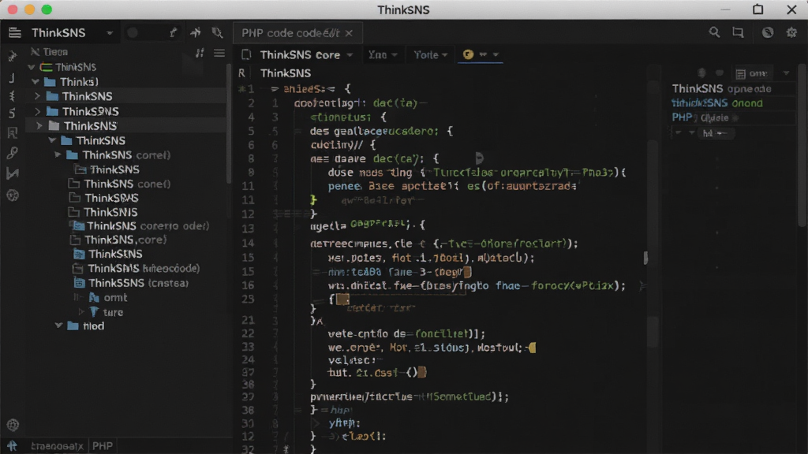The width and height of the screenshot is (808, 454).
Task: Click the file icon left of ThinkSNS Core
Action: (x=246, y=54)
